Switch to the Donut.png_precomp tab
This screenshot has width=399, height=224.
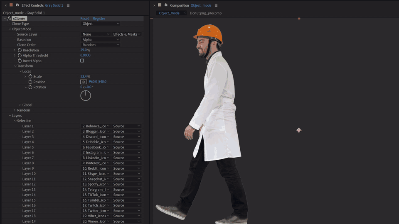[205, 13]
